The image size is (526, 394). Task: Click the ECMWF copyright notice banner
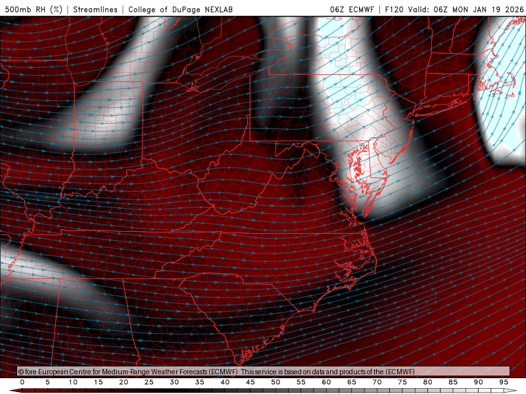click(264, 371)
